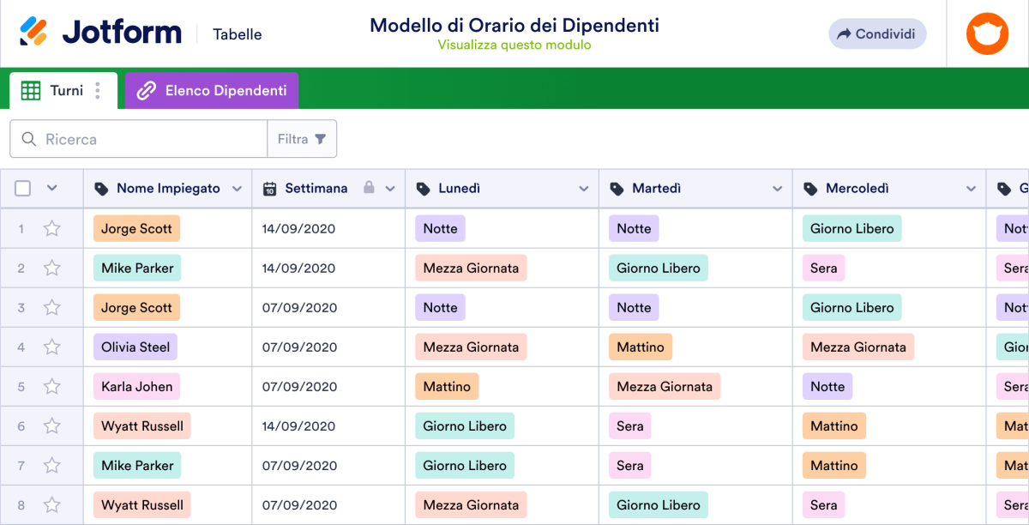Click inside the Ricerca search field
The image size is (1029, 525).
[137, 138]
